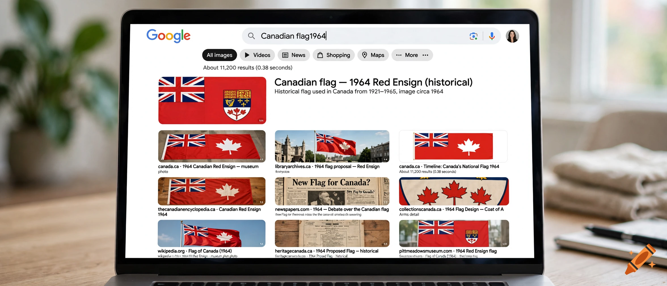Switch to the News tab

[294, 55]
